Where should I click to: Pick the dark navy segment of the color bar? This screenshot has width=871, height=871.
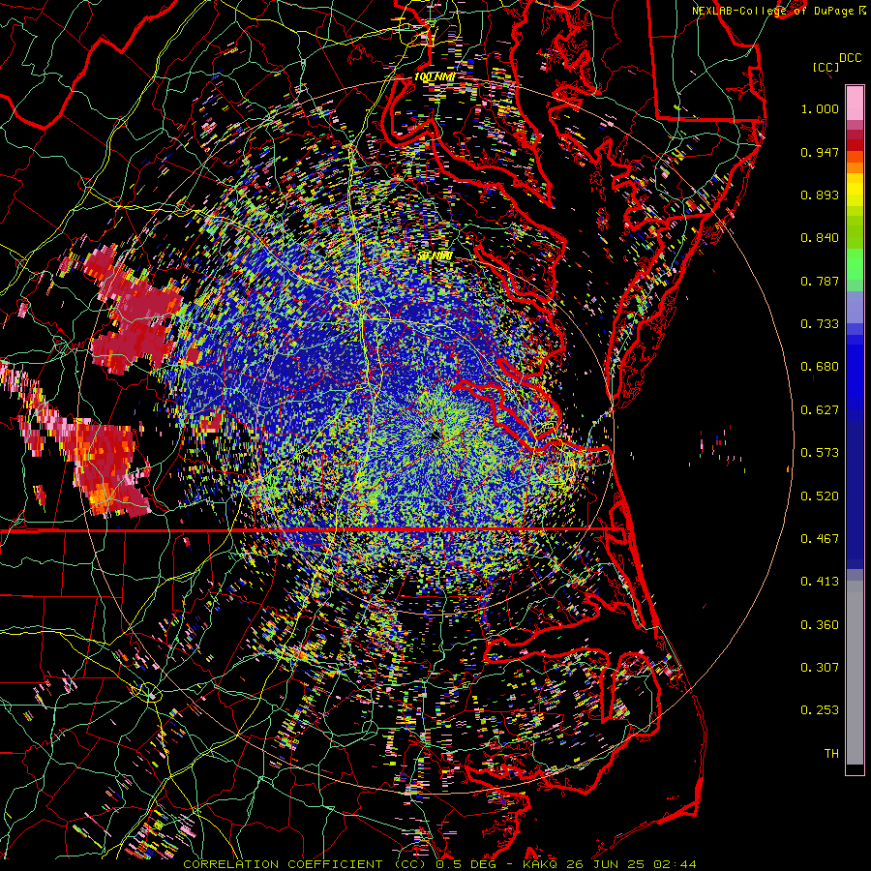point(855,495)
